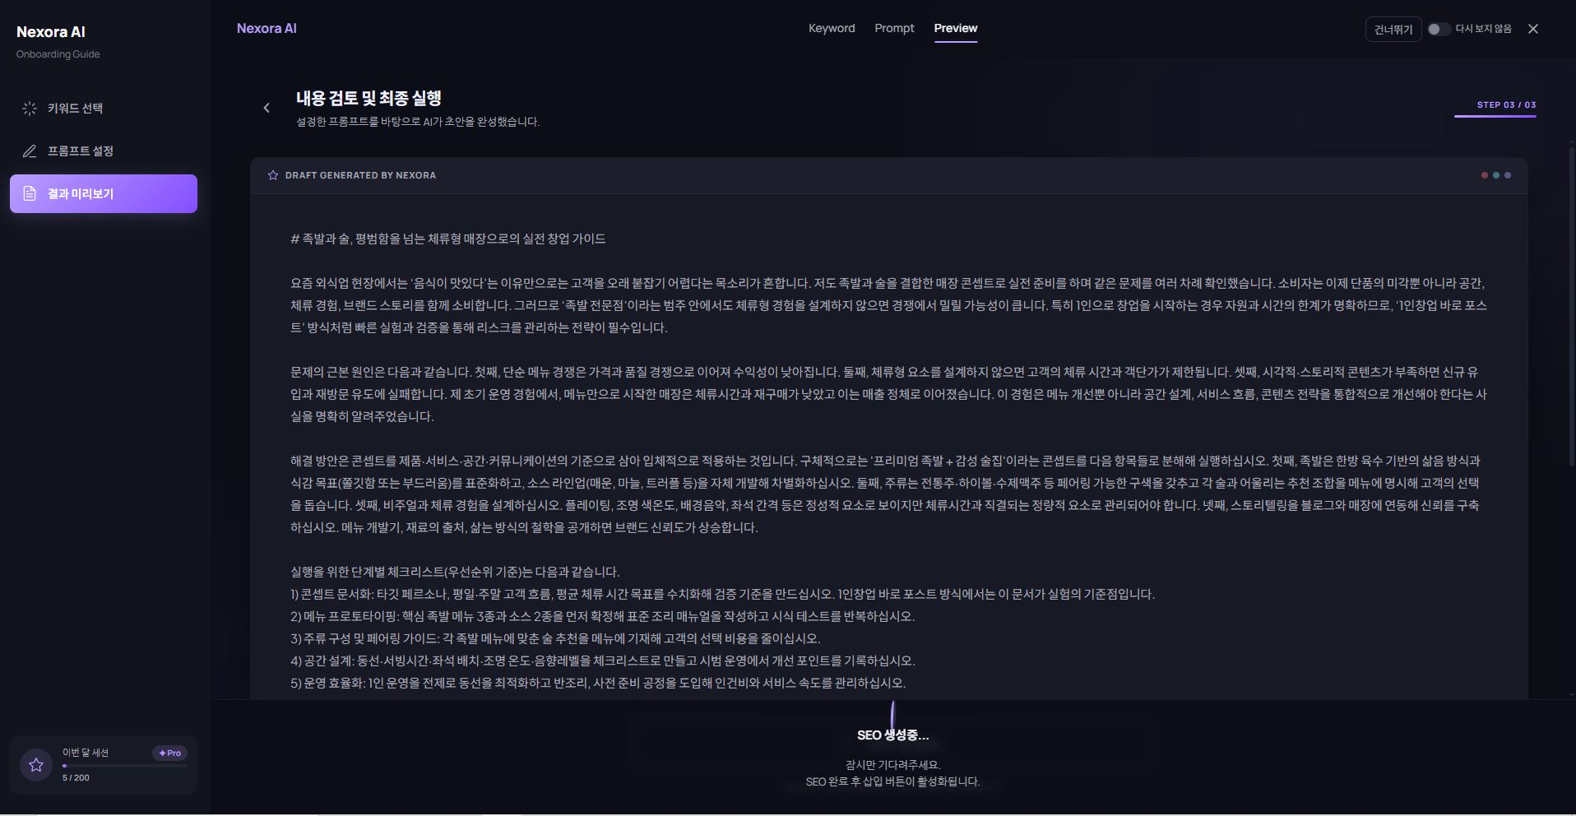Open 키워드 선택 in the sidebar

tap(75, 109)
